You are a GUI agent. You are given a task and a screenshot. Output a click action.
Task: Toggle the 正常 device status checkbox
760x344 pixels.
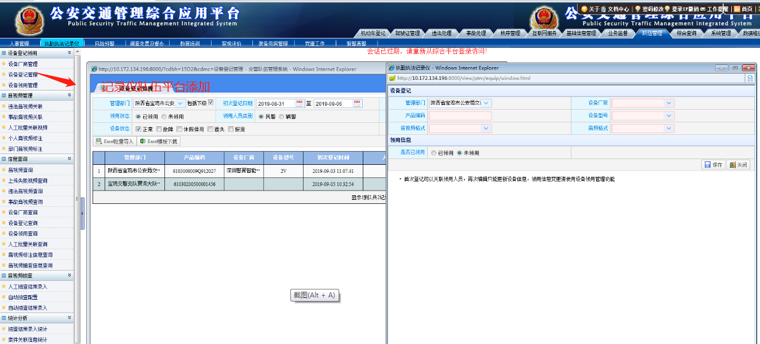pos(138,129)
